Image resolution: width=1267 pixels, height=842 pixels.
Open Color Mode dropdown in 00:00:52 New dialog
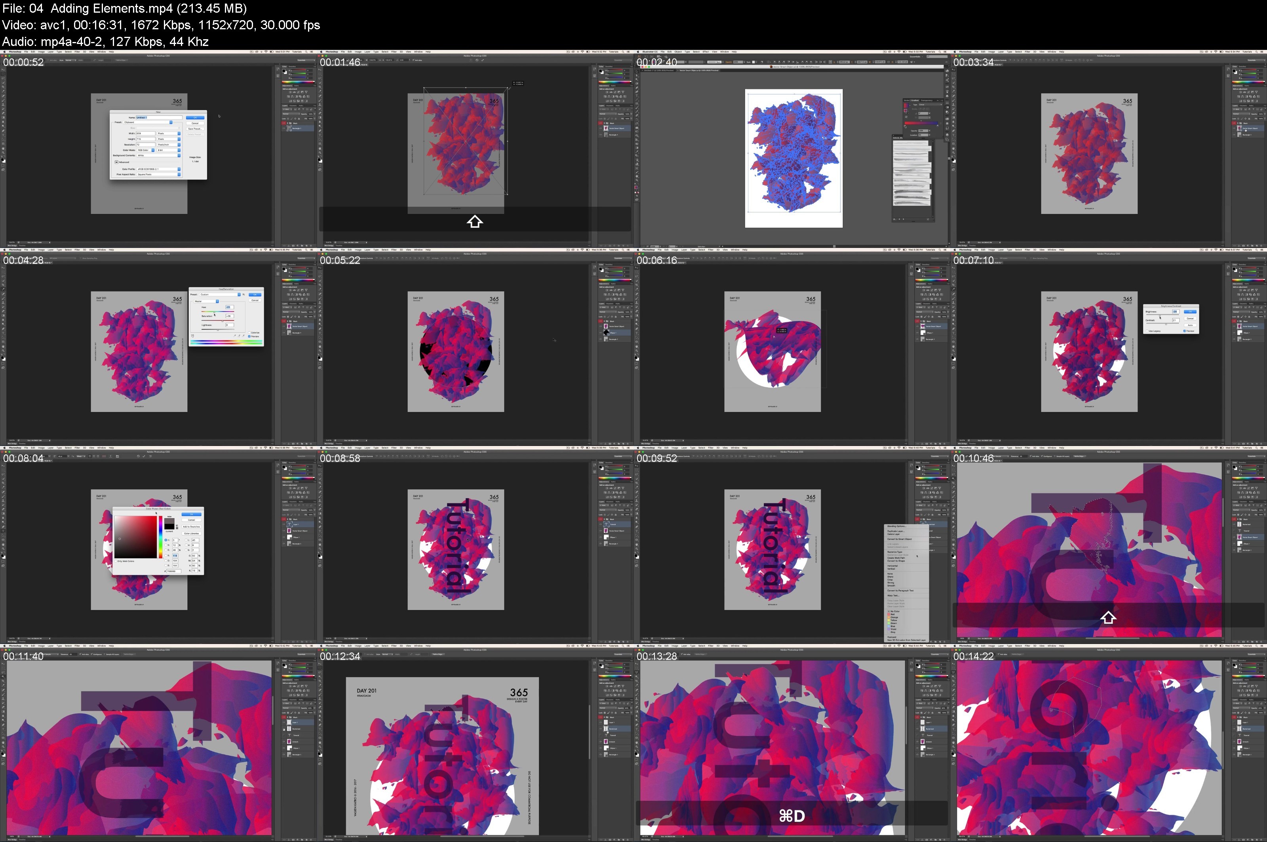tap(145, 150)
